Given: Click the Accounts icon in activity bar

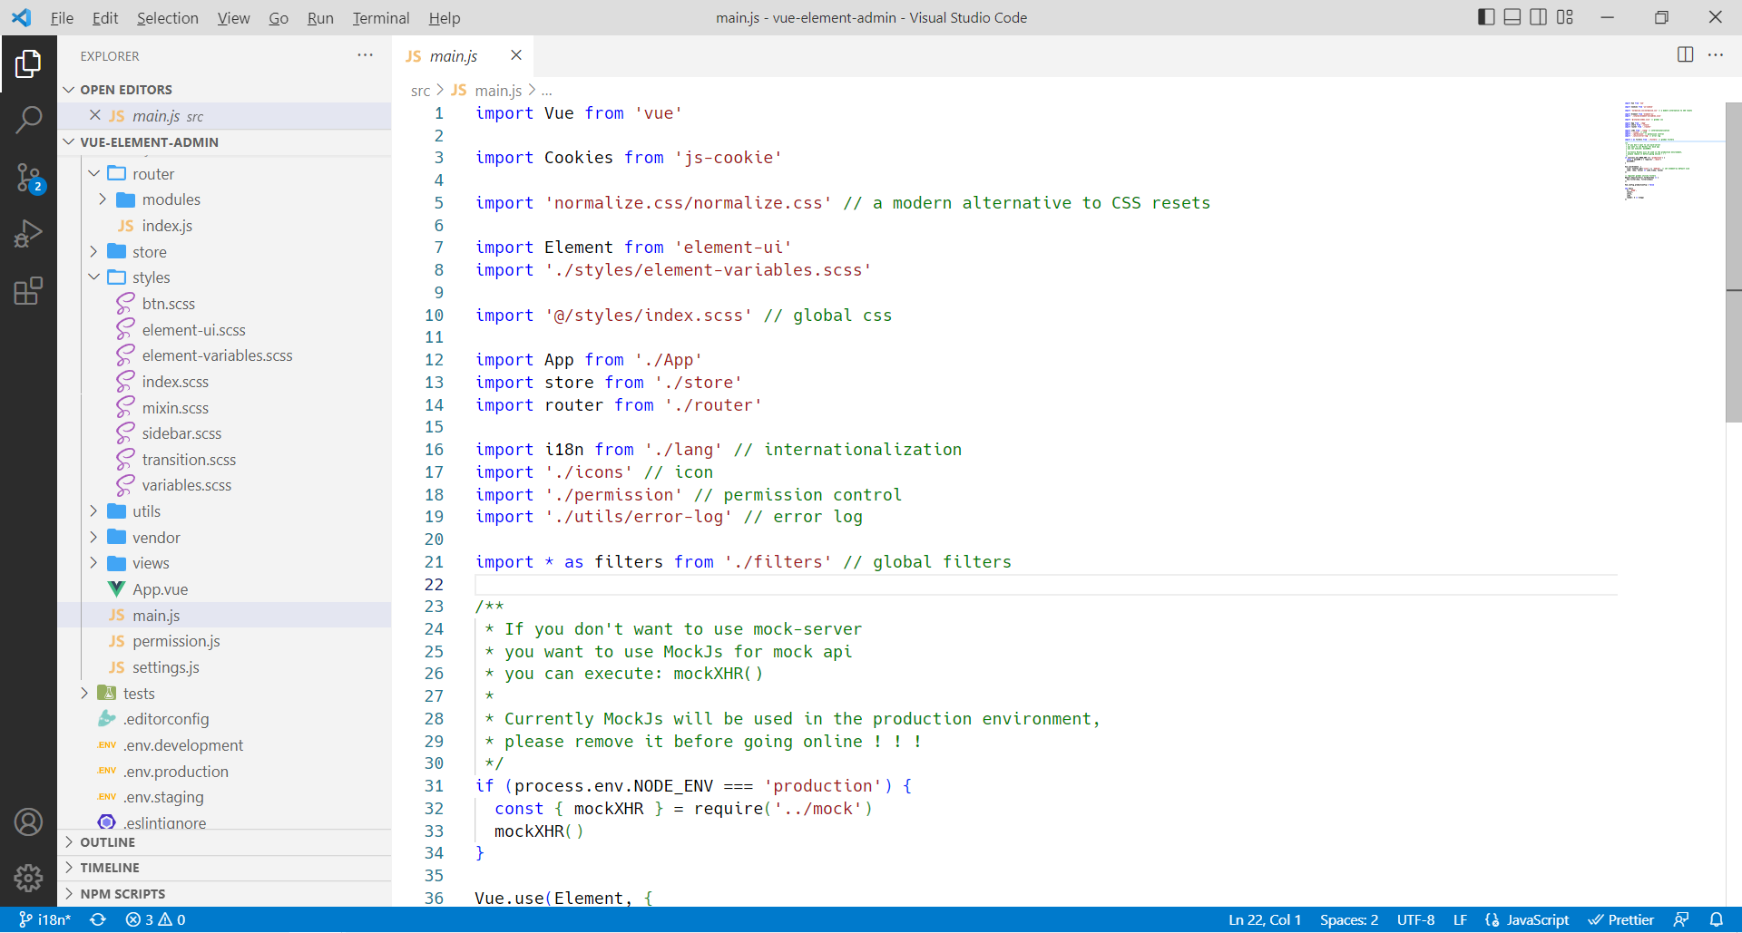Looking at the screenshot, I should 28,822.
